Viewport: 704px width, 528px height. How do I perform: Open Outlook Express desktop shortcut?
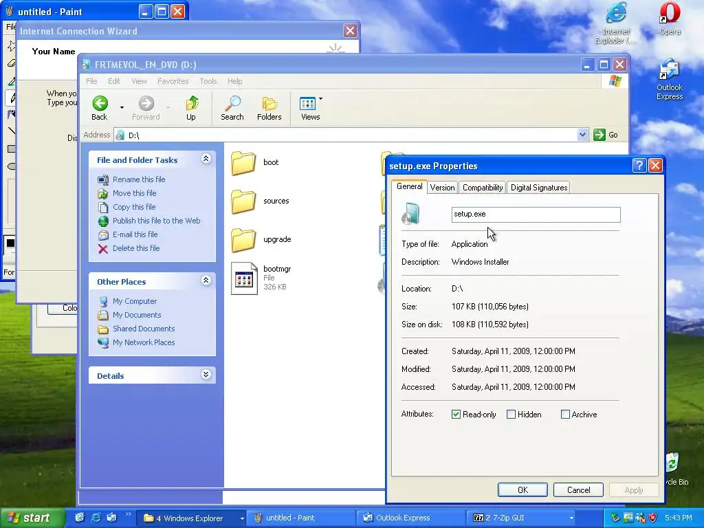coord(670,80)
